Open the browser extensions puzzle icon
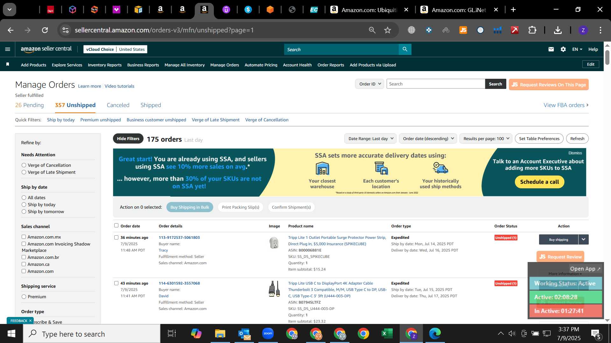This screenshot has height=343, width=611. (532, 30)
